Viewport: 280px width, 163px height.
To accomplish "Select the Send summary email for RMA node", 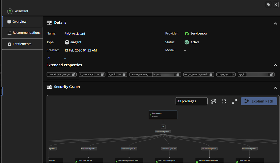I will pos(129,160).
